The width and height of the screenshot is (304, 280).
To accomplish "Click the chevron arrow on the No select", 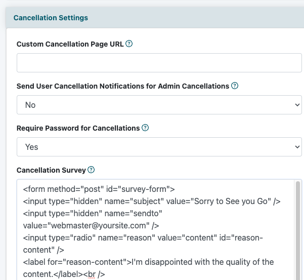I will point(297,105).
